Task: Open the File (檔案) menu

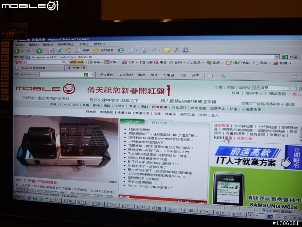Action: [x=20, y=45]
